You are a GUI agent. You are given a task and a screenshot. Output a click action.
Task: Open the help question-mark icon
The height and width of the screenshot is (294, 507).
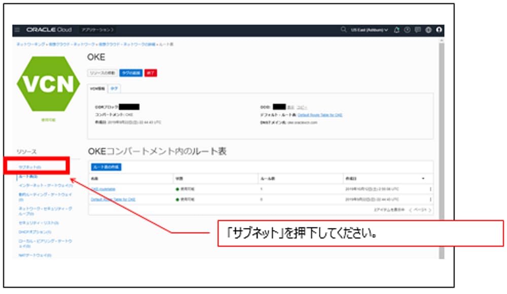407,30
